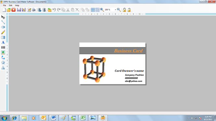Open the Windows Start menu
The width and height of the screenshot is (216, 121).
[x=4, y=118]
